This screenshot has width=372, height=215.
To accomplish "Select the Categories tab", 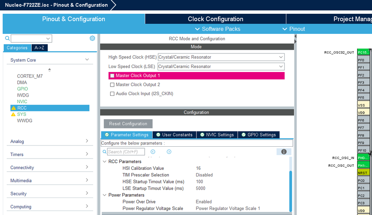I will click(17, 48).
